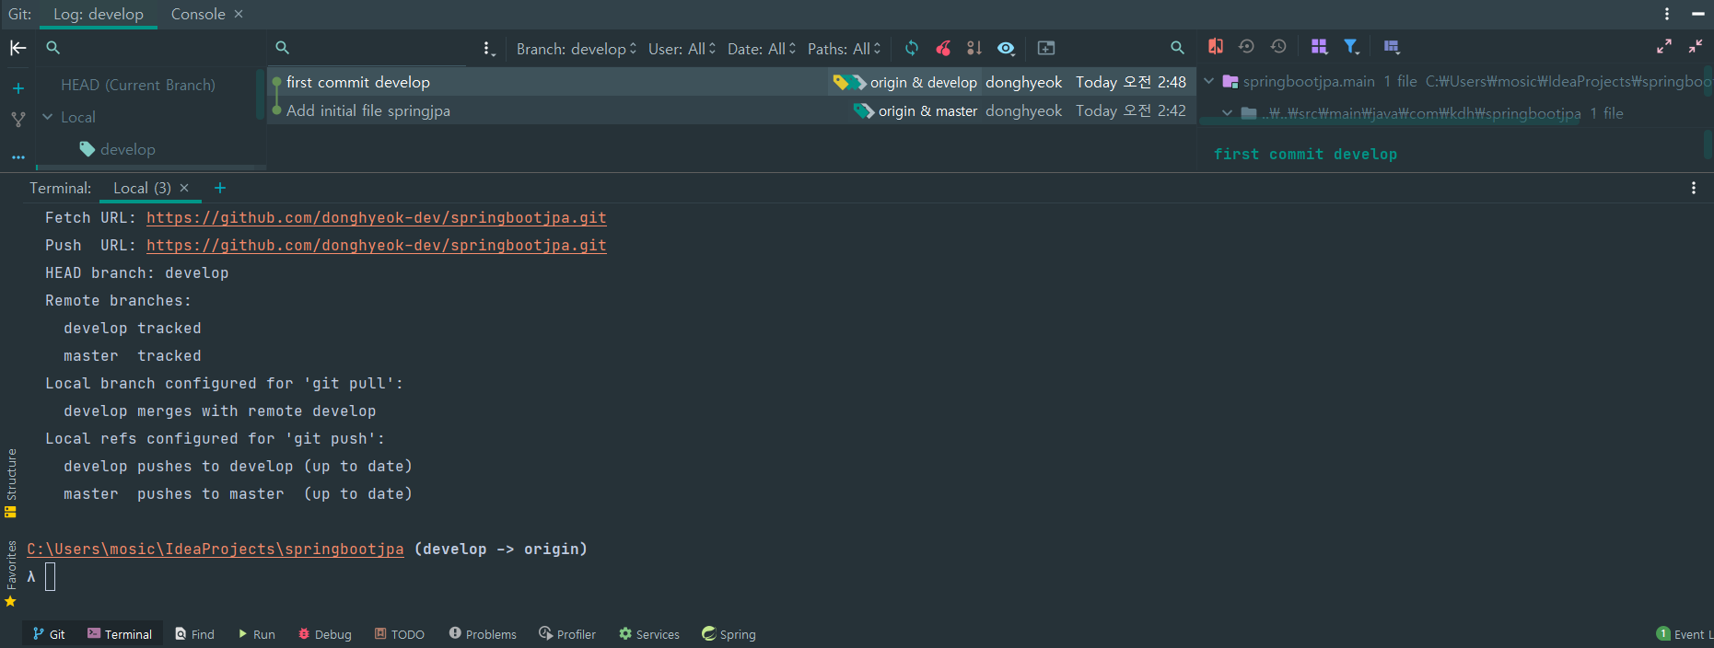Click the terminal command prompt cursor

[x=51, y=577]
